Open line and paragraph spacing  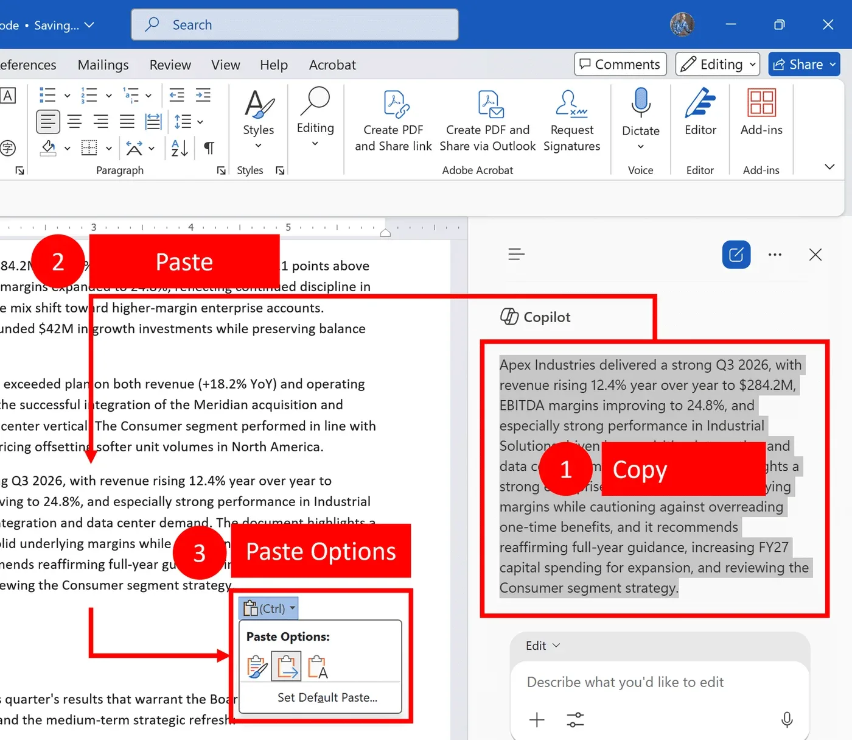click(x=183, y=122)
